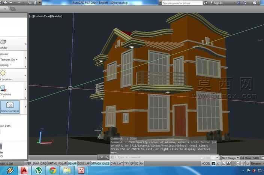This screenshot has width=264, height=175.
Task: Open the Autodesk Exchange Apps icon
Action: pyautogui.click(x=238, y=3)
